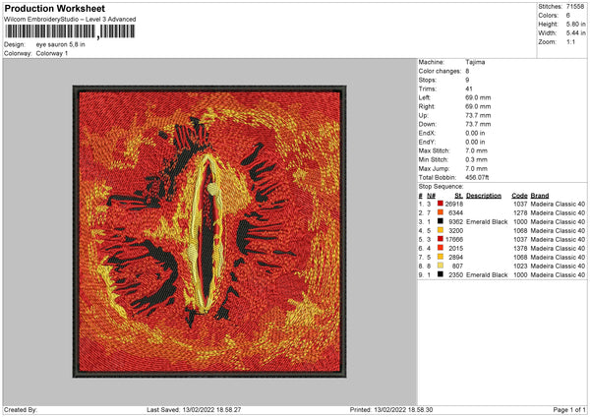This screenshot has width=590, height=417.
Task: Select design name 'eye sauron 5,8 in'
Action: pyautogui.click(x=60, y=44)
